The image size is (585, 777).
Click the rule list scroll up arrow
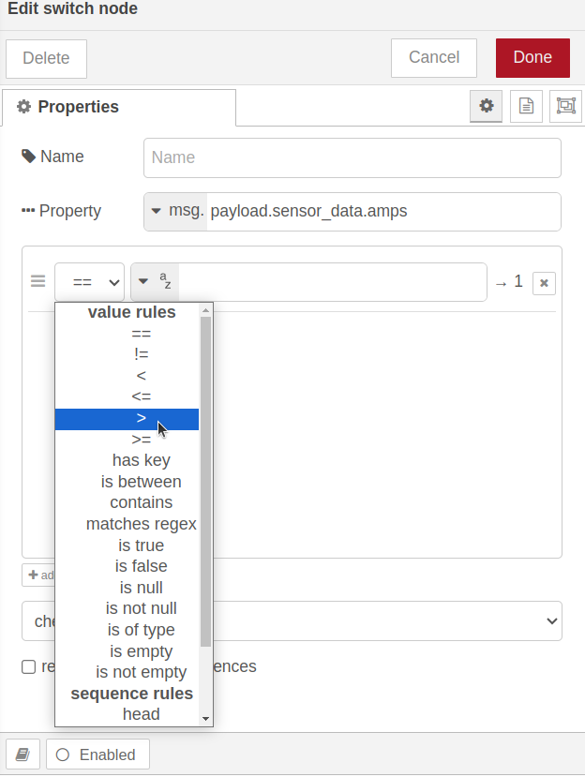[x=205, y=309]
